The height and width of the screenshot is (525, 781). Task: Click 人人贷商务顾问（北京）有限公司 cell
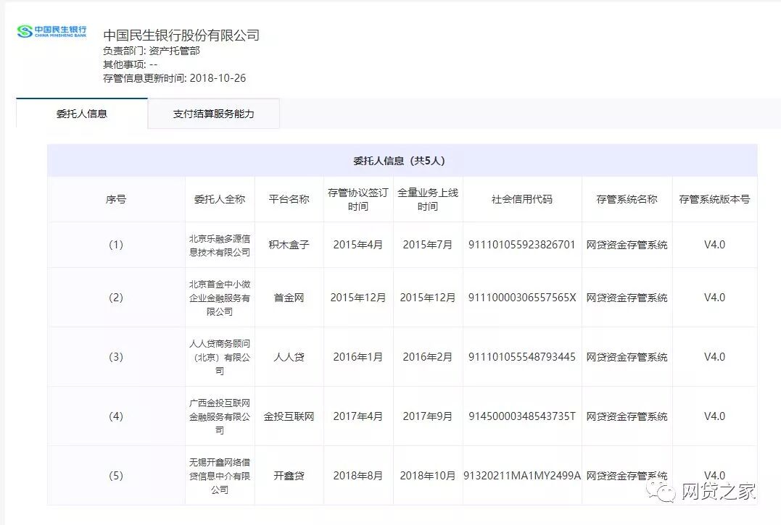point(220,357)
